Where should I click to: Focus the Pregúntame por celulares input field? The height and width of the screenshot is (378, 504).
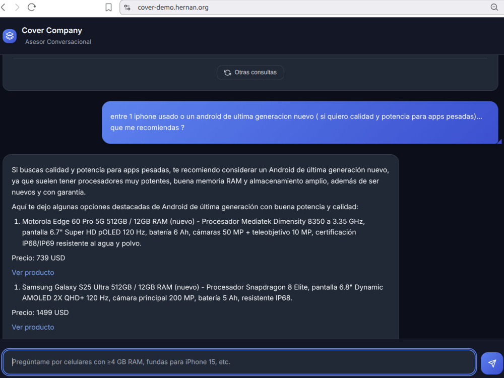pos(239,362)
